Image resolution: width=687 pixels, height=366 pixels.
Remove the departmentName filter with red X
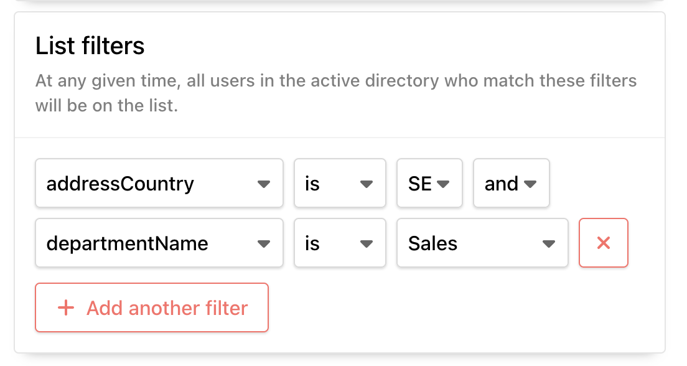pyautogui.click(x=604, y=243)
